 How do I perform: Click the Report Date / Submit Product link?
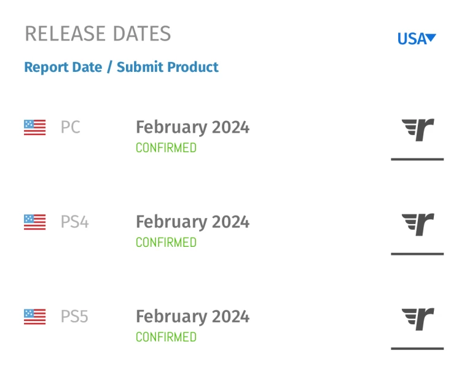[x=121, y=67]
